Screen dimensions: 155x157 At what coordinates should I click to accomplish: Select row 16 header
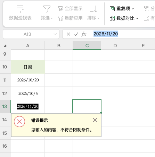click(5, 146)
